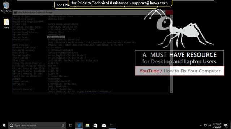The width and height of the screenshot is (231, 129).
Task: Open File Explorer from the taskbar
Action: click(87, 125)
